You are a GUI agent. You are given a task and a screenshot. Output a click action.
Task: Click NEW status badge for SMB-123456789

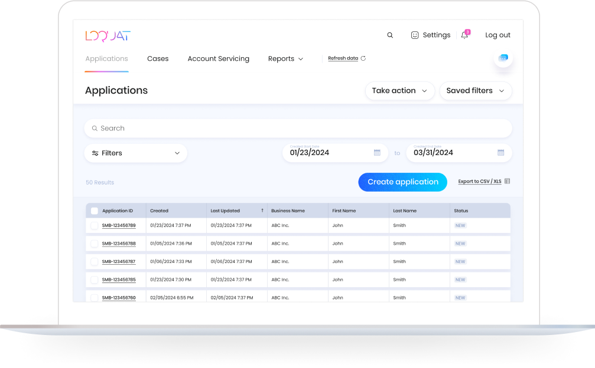point(460,226)
